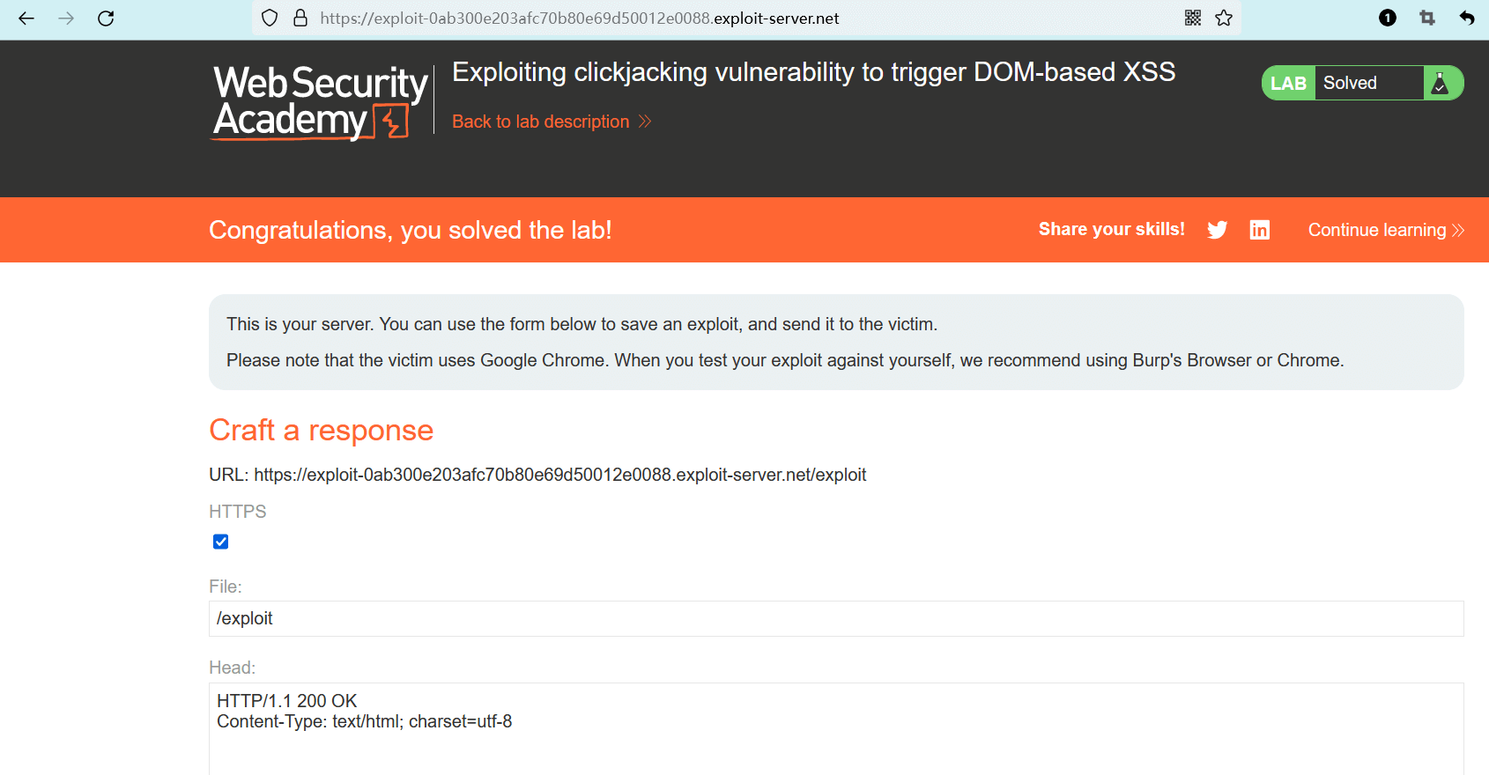This screenshot has height=775, width=1489.
Task: Click the padlock site security icon
Action: pyautogui.click(x=300, y=18)
